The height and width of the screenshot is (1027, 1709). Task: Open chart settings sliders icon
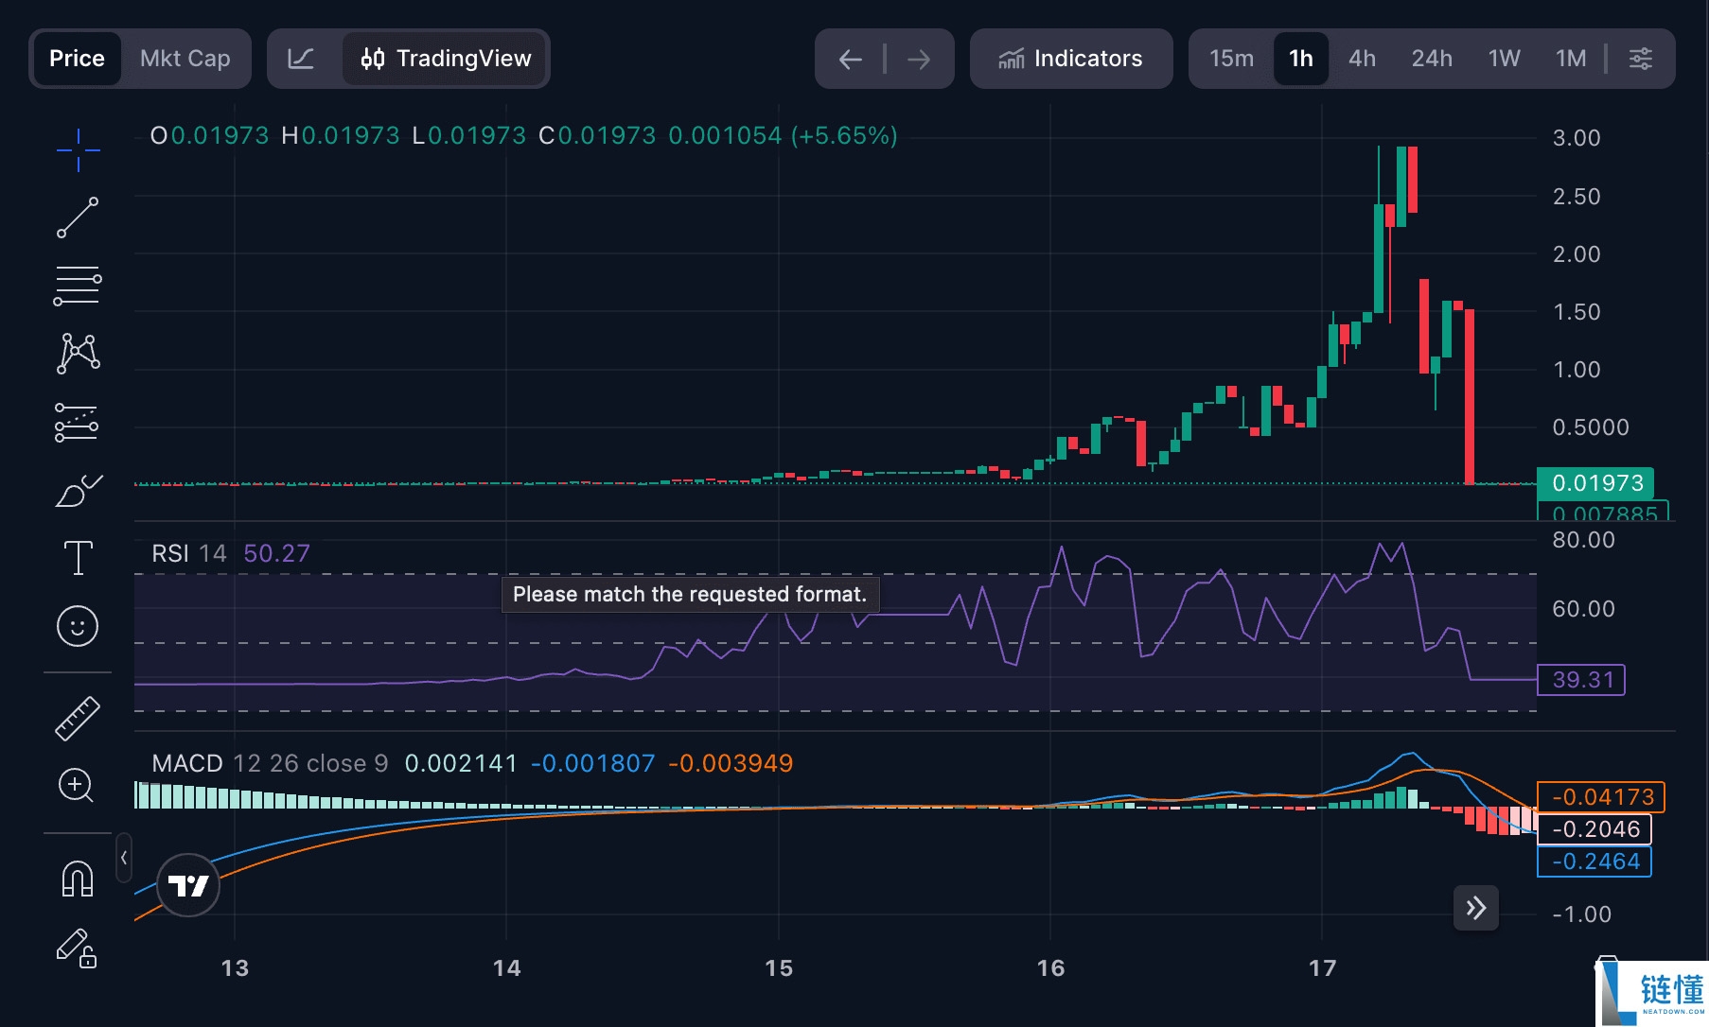pos(1641,59)
